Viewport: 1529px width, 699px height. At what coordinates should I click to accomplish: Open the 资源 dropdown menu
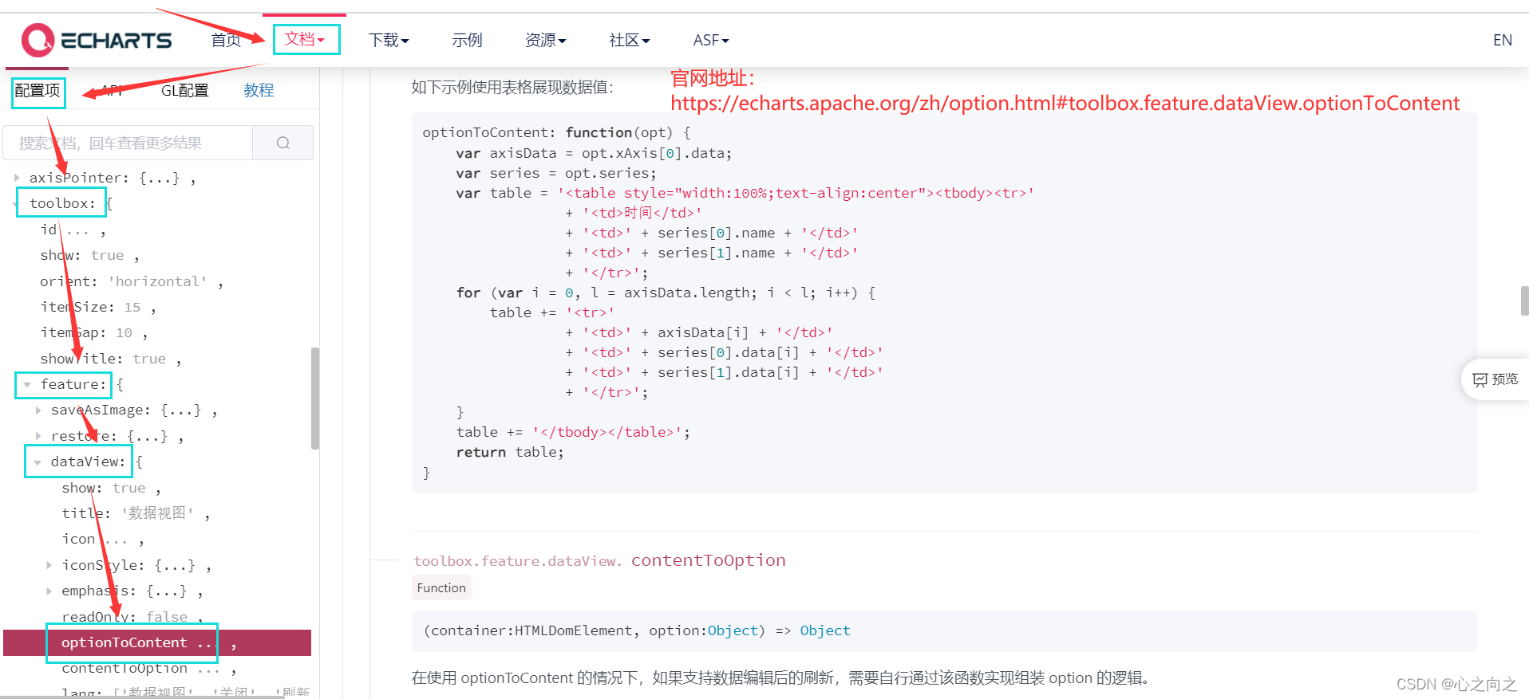546,40
